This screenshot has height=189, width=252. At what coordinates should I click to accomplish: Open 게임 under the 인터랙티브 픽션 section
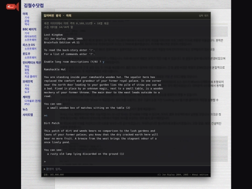(x=27, y=66)
